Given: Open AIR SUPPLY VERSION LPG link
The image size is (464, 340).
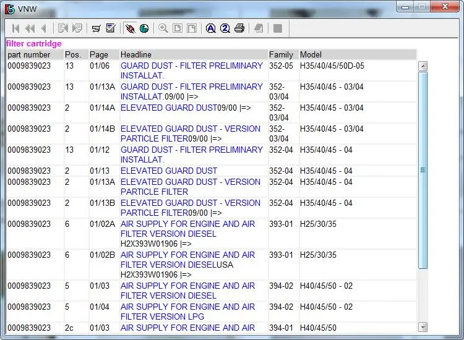Looking at the screenshot, I should pos(187,312).
